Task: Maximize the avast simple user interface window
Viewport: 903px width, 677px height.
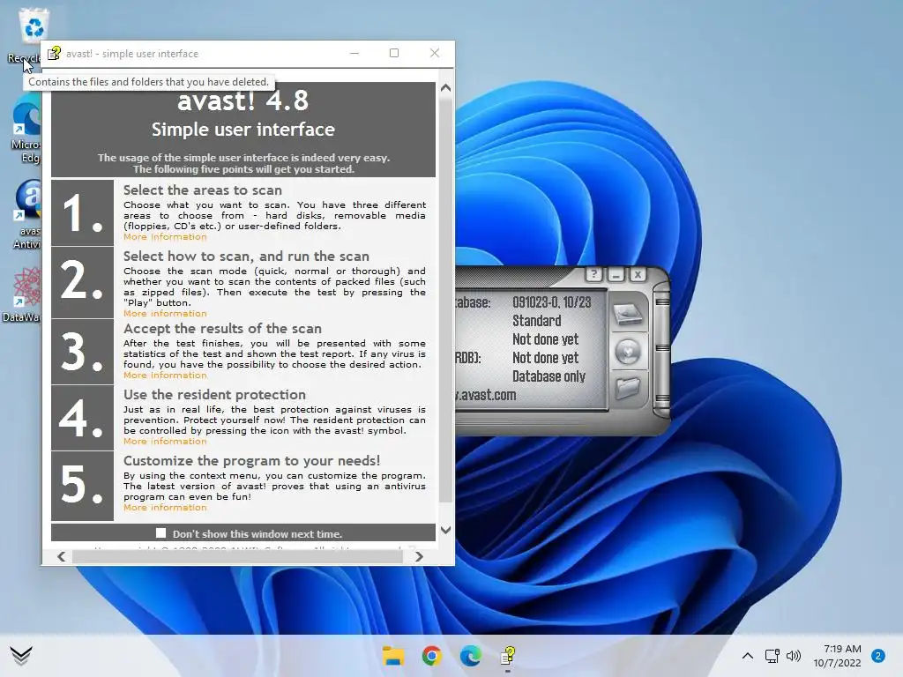Action: (394, 53)
